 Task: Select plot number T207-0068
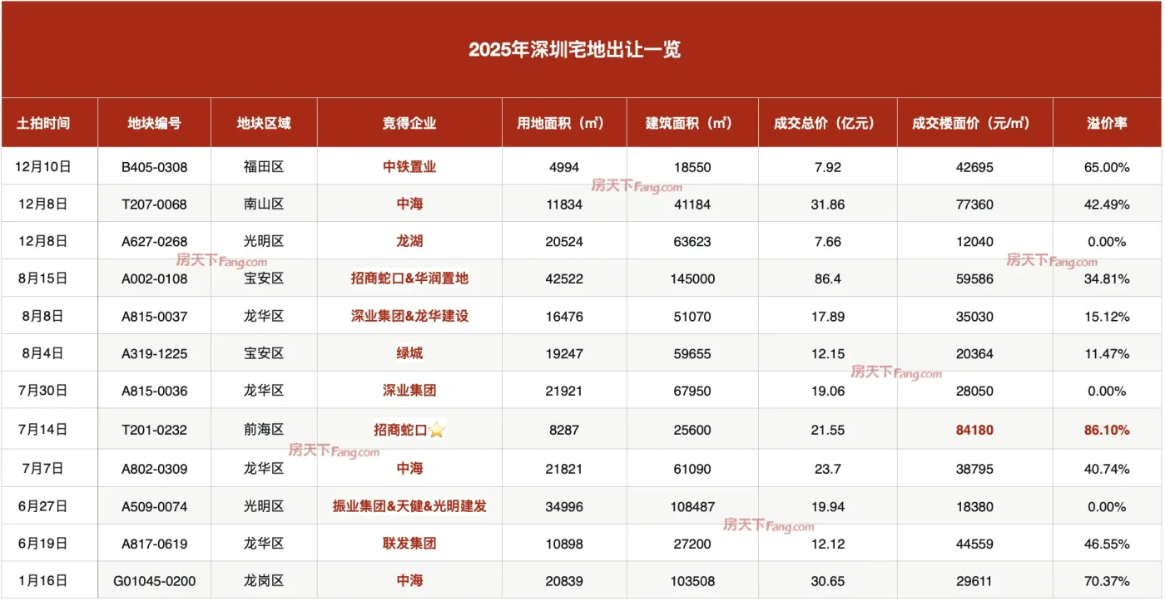coord(154,204)
